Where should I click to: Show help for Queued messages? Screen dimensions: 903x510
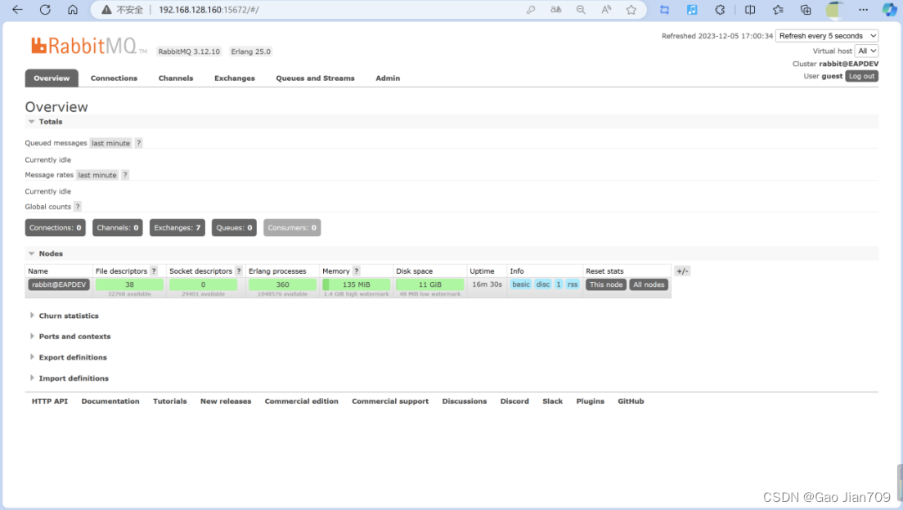point(138,143)
